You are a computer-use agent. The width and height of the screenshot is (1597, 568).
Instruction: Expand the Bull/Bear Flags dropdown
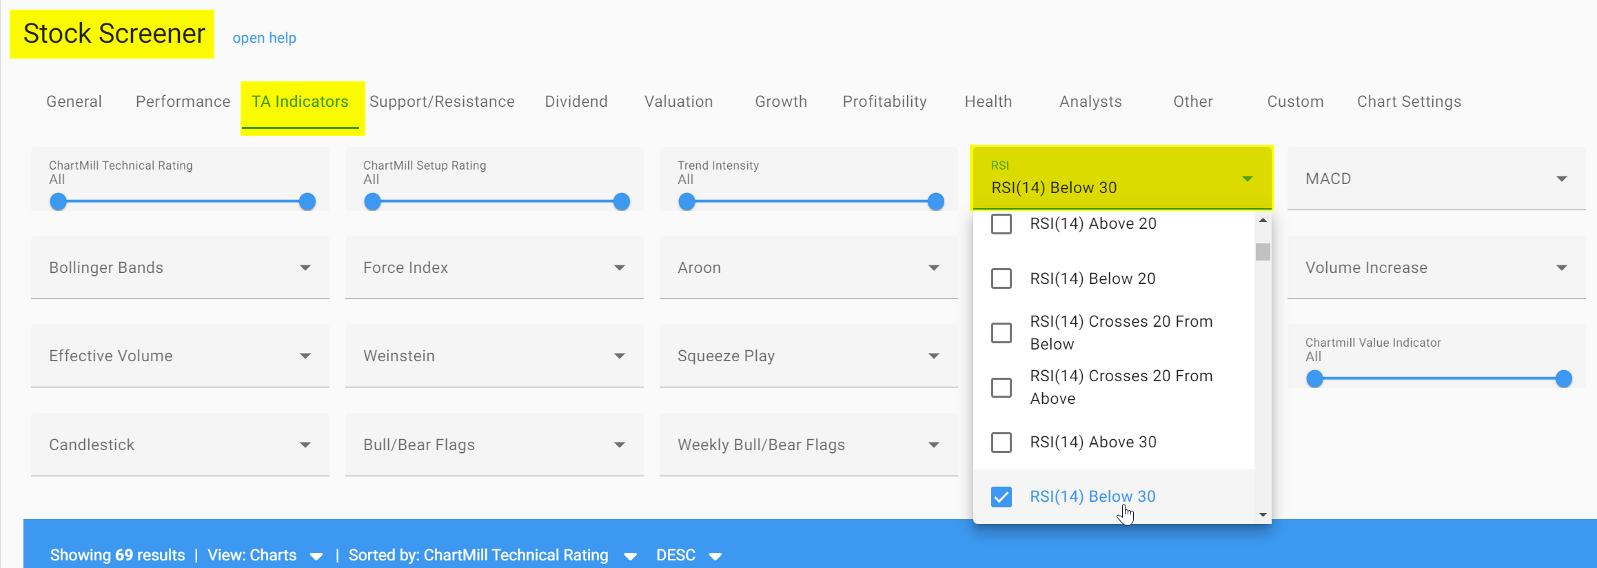pos(494,445)
